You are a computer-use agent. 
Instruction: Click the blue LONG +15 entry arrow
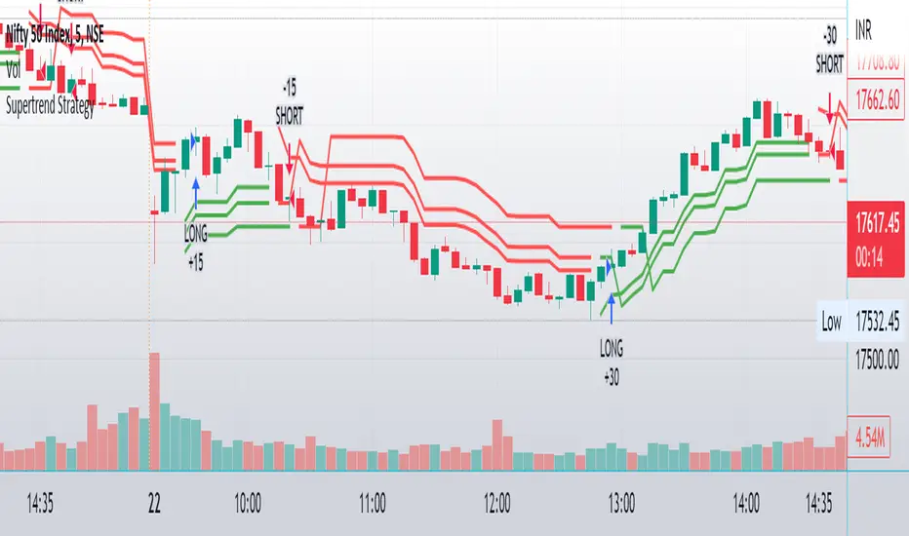click(x=196, y=193)
